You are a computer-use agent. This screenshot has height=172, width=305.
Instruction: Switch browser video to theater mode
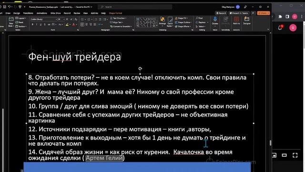click(284, 155)
